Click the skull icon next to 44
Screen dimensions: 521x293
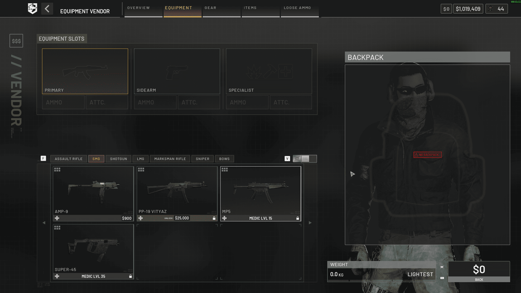[x=490, y=9]
